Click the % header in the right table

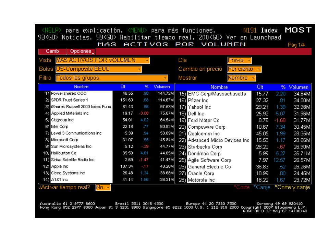(x=283, y=87)
